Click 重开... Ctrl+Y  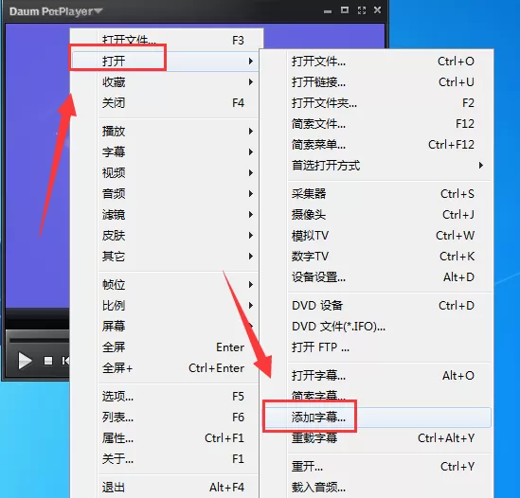376,467
